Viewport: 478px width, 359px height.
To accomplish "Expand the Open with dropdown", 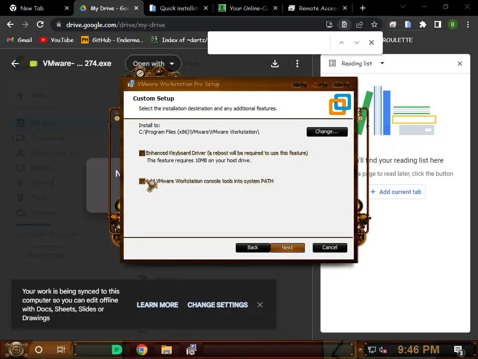I will 153,64.
